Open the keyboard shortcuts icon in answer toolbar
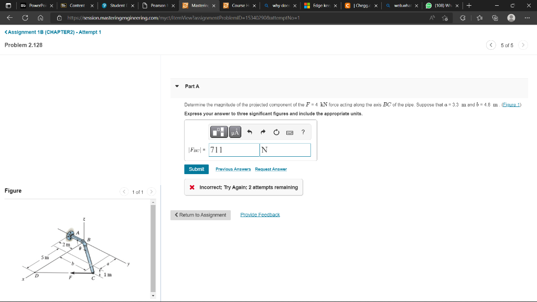Image resolution: width=537 pixels, height=302 pixels. pos(289,132)
